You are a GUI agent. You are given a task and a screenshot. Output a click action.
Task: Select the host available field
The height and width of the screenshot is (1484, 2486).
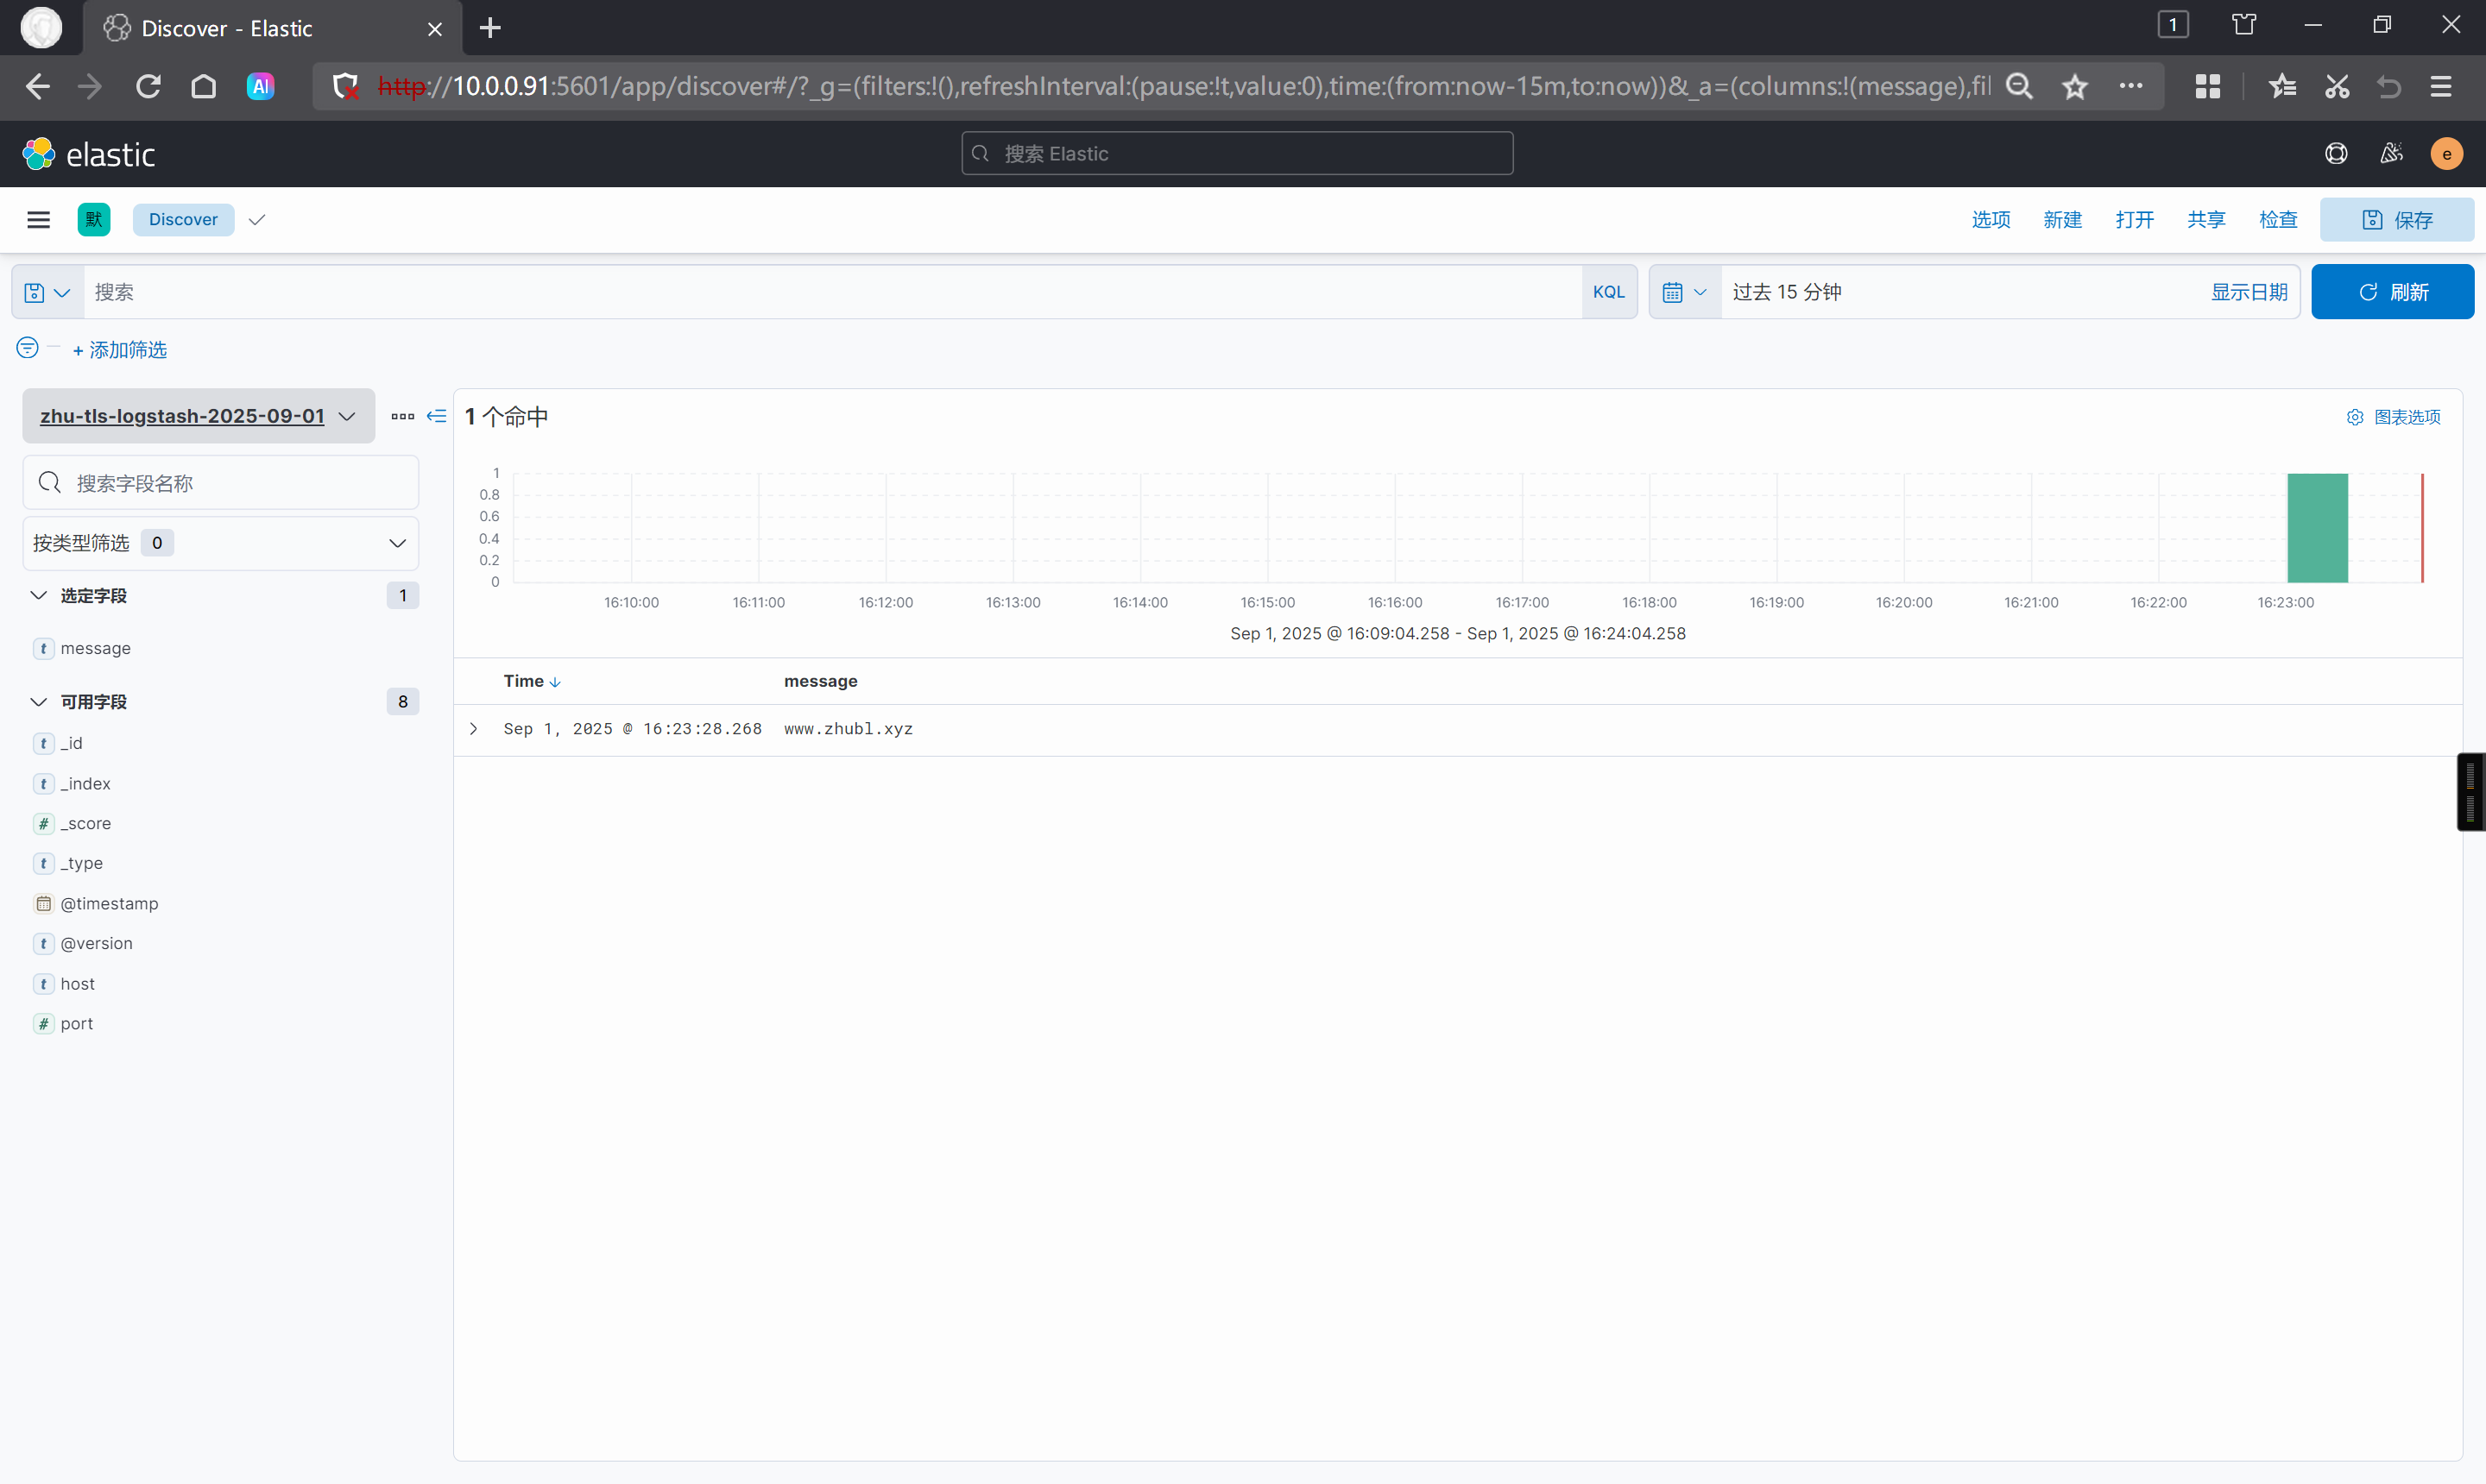[77, 984]
